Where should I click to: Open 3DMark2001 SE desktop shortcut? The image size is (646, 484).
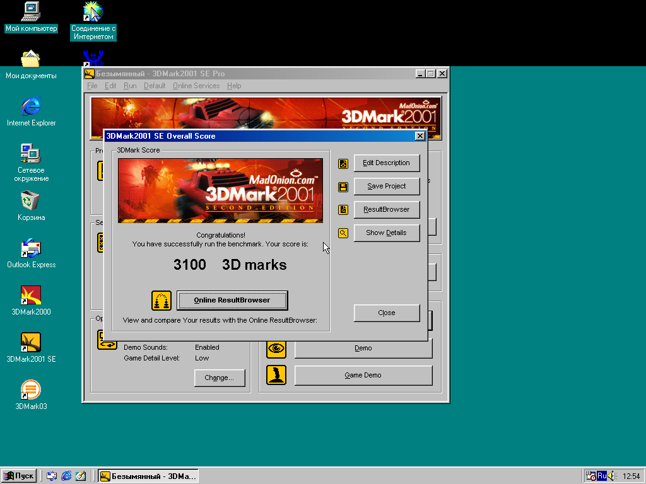pos(31,348)
